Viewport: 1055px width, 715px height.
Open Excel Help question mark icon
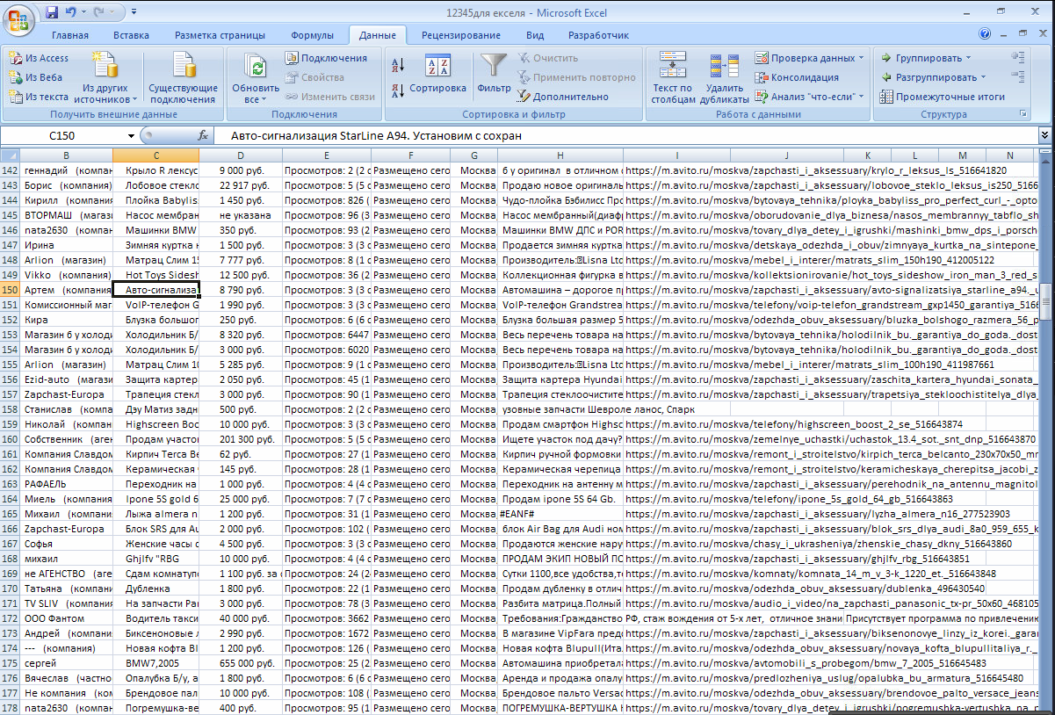click(985, 34)
